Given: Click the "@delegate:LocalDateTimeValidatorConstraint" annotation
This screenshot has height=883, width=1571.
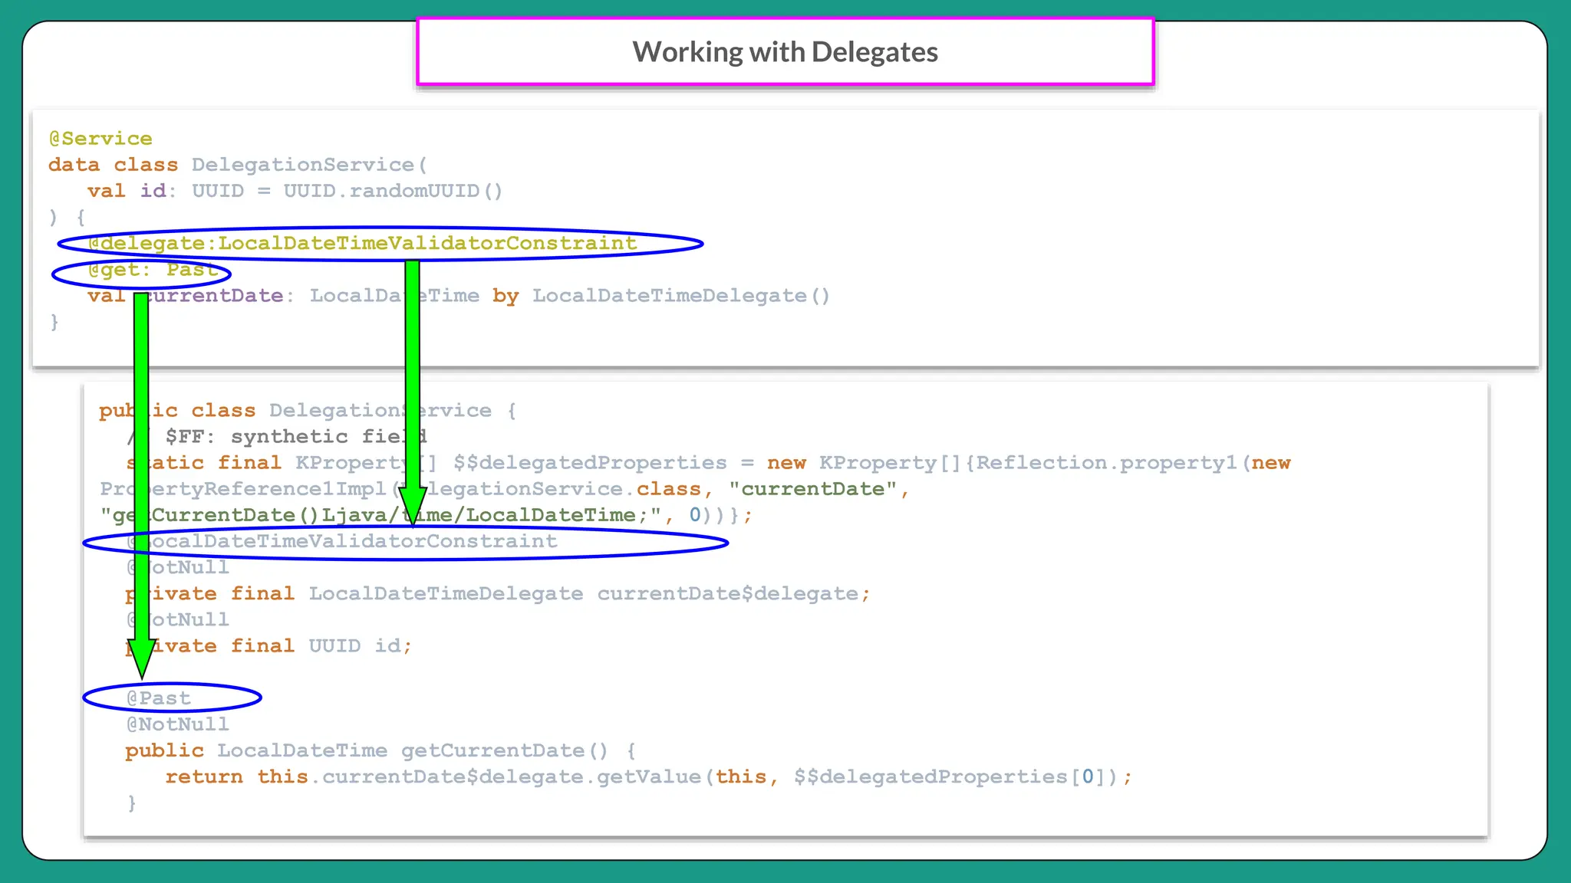Looking at the screenshot, I should point(362,243).
